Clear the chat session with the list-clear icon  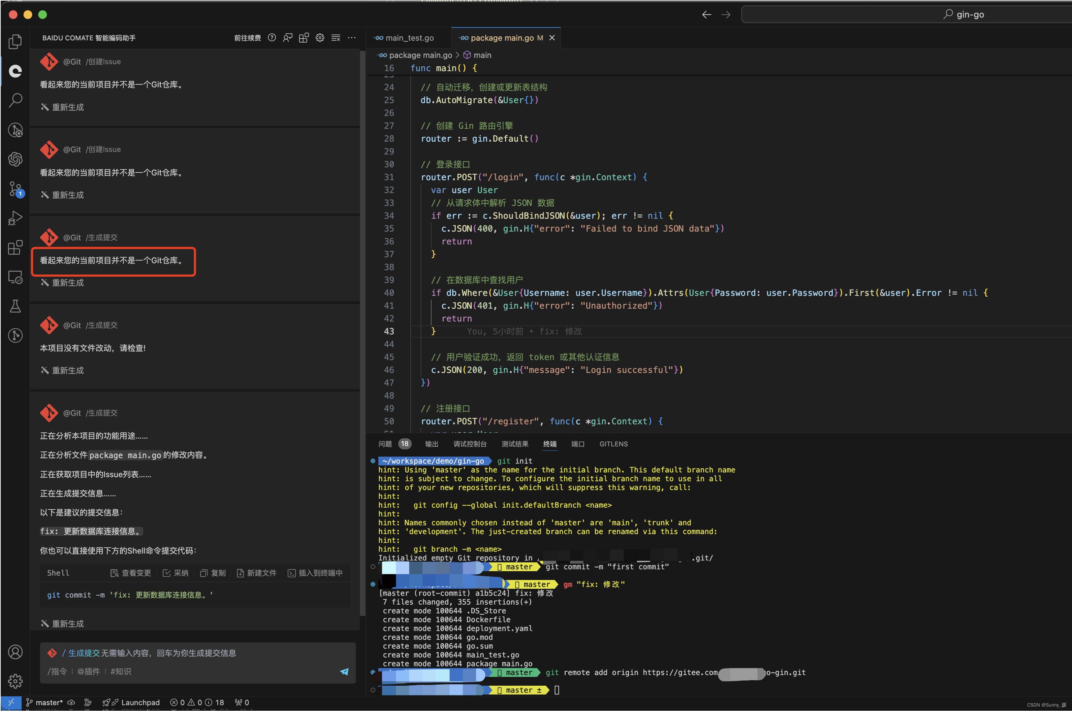pos(336,38)
